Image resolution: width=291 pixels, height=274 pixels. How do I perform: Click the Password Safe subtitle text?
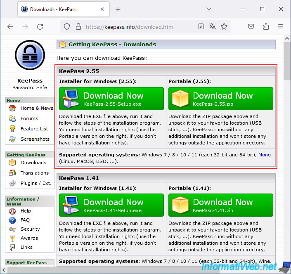[x=30, y=87]
